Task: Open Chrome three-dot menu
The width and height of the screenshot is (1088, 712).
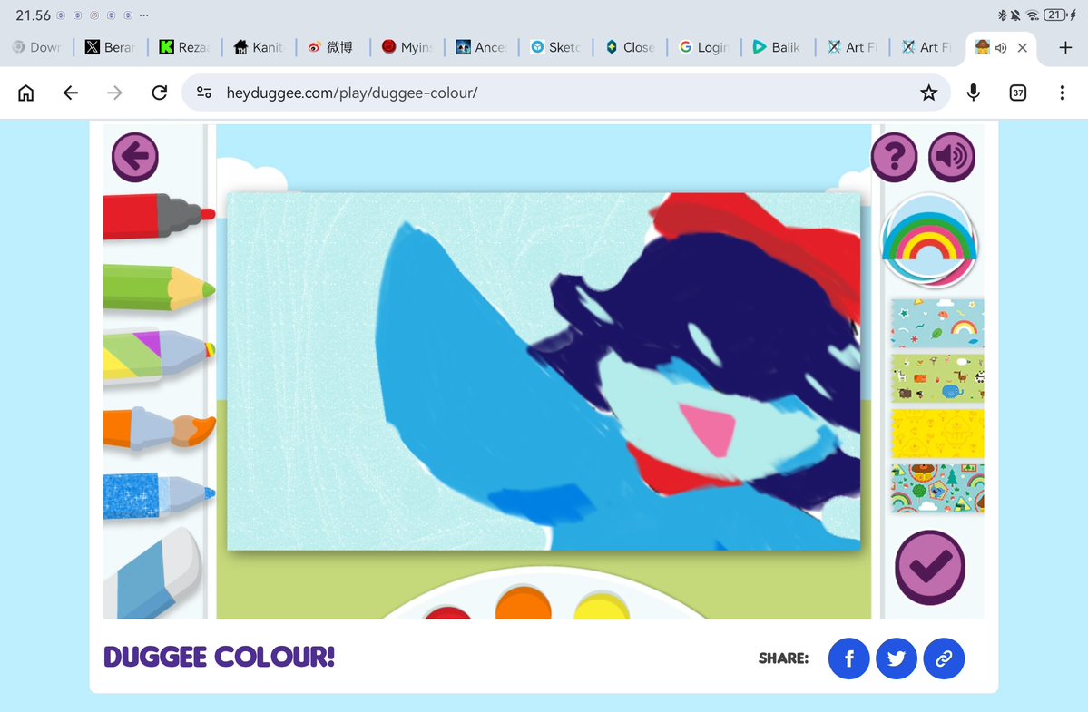Action: point(1063,93)
